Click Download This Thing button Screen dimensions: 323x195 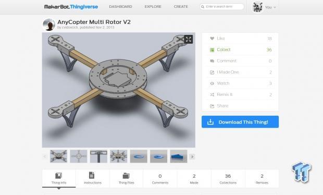pyautogui.click(x=240, y=122)
